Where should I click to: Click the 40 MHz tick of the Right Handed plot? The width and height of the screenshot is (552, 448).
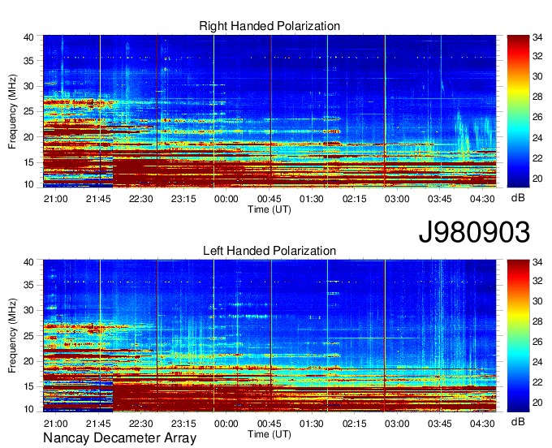[28, 37]
